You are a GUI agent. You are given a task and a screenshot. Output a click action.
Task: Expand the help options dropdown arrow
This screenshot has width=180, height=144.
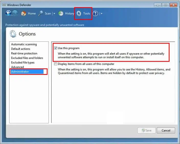pos(102,14)
